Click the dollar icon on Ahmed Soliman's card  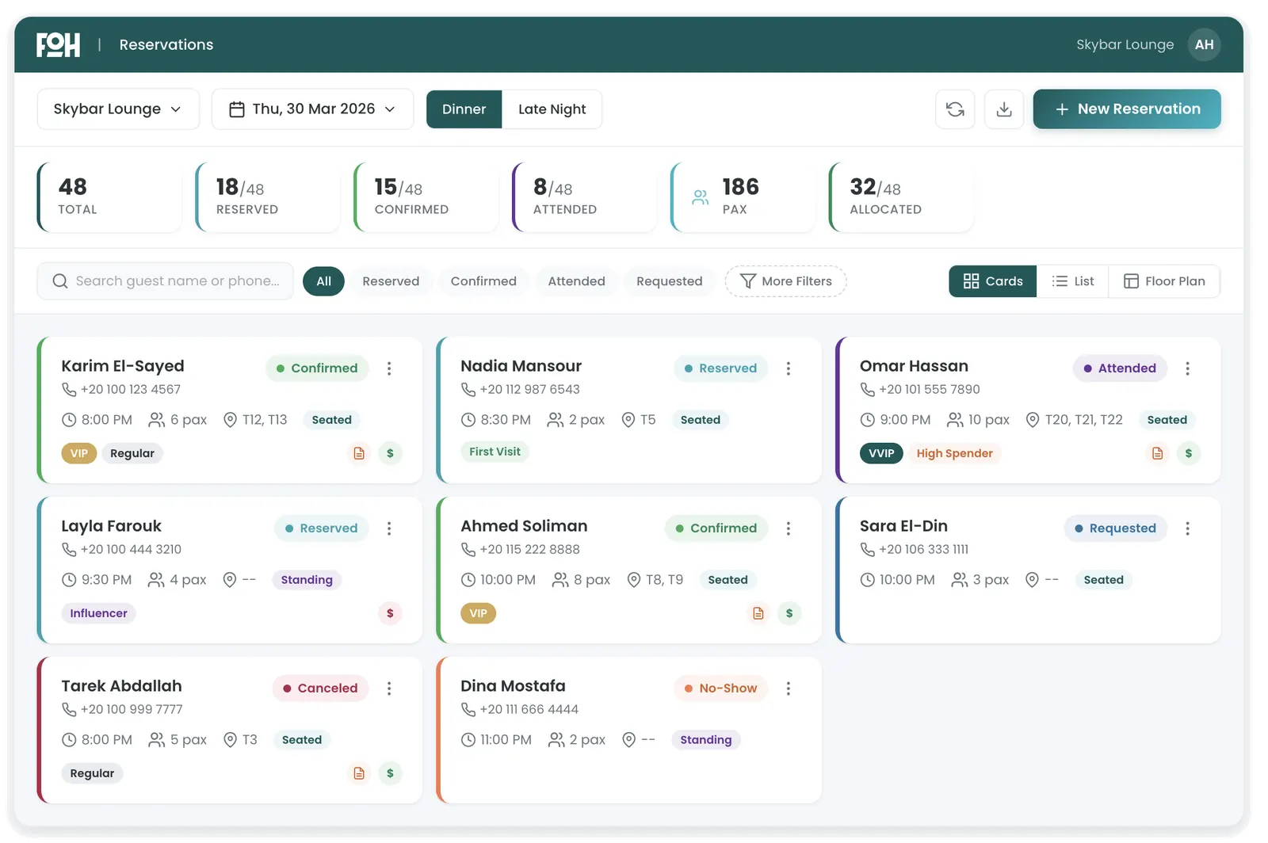coord(789,613)
